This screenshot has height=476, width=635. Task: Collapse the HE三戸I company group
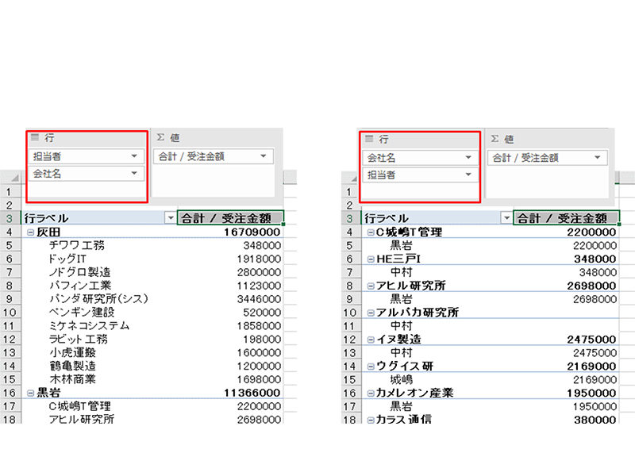click(x=370, y=259)
